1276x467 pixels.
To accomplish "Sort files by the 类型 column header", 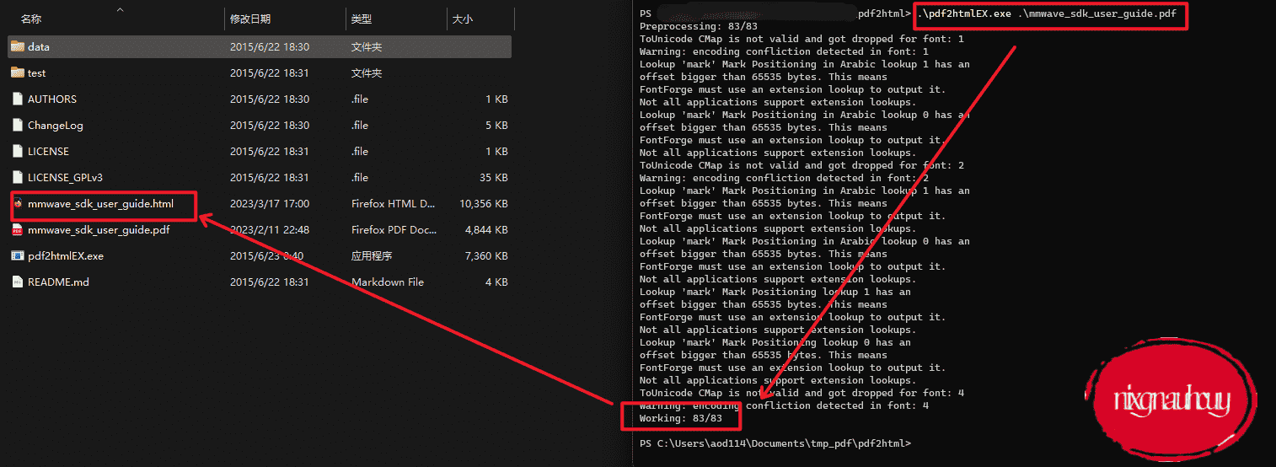I will click(362, 19).
